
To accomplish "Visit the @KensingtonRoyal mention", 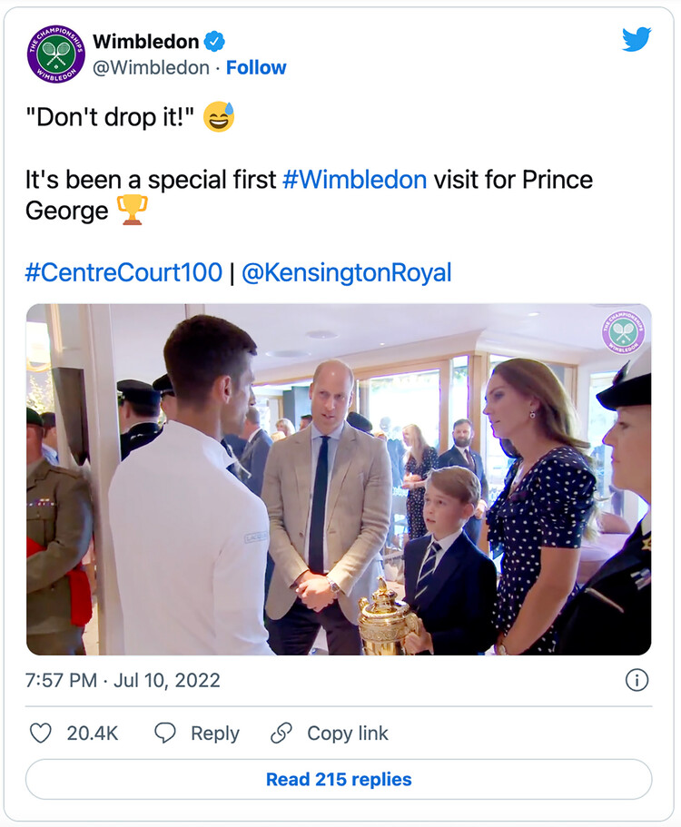I will pyautogui.click(x=346, y=272).
